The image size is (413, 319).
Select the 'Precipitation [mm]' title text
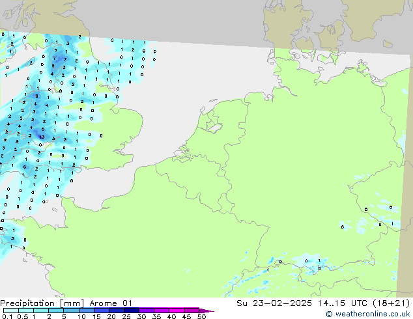click(x=42, y=303)
